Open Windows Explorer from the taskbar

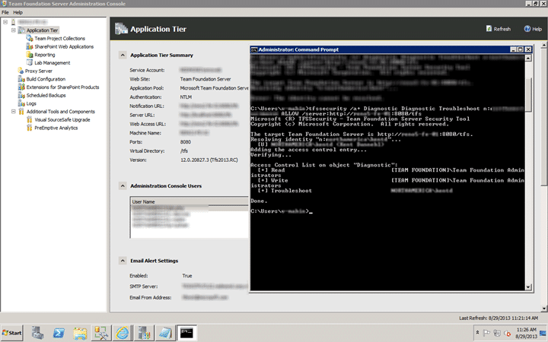pos(80,333)
